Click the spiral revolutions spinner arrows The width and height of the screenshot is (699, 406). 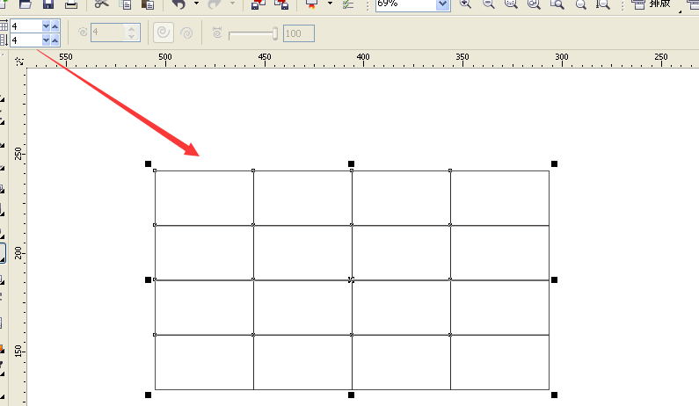click(x=132, y=33)
